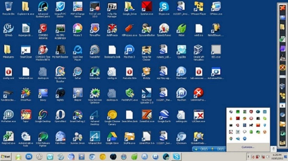Open the Mz Ultimate Booster shortcut

[60, 74]
